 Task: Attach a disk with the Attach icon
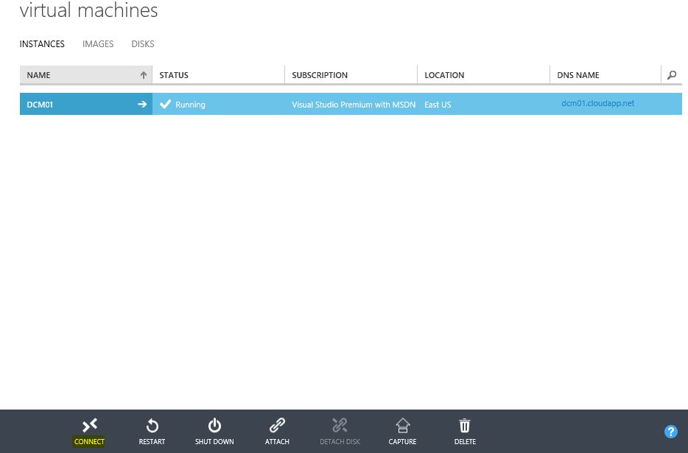(x=277, y=425)
